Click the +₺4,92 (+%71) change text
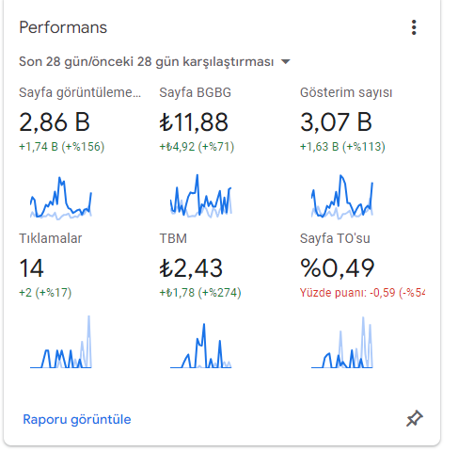 [x=197, y=147]
